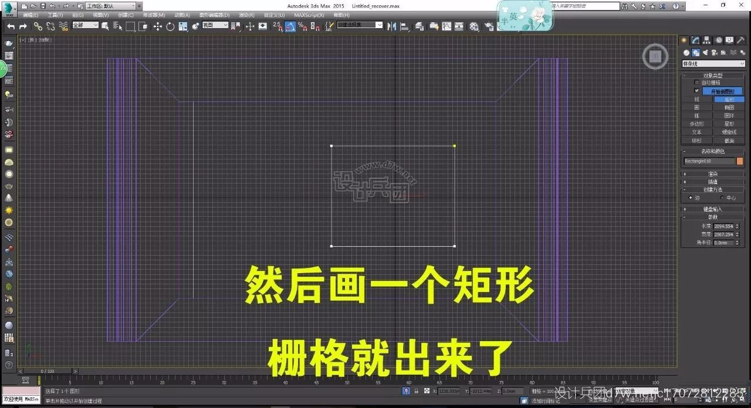Click the object color swatch
751x408 pixels.
click(x=740, y=161)
